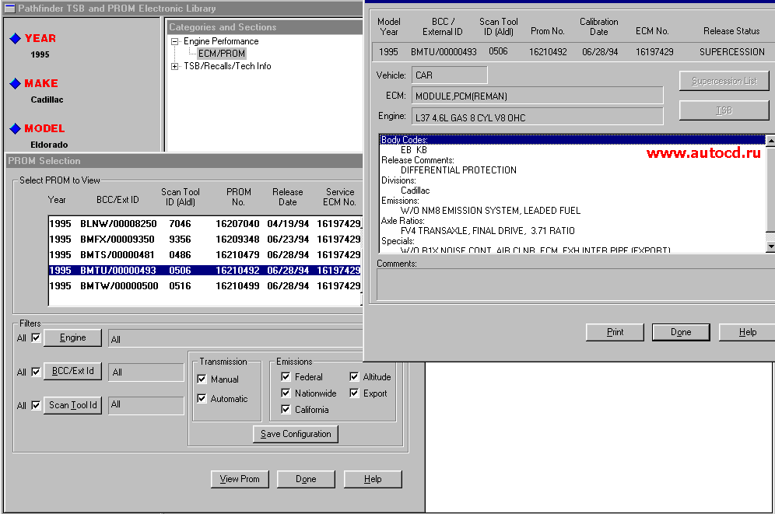Screen dimensions: 775x514
Task: Toggle the Altitude emissions checkbox
Action: (x=354, y=376)
